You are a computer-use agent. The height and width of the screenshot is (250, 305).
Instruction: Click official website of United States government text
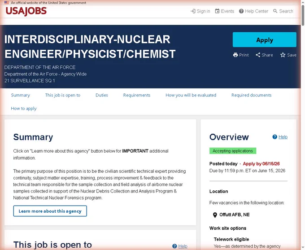[x=48, y=3]
